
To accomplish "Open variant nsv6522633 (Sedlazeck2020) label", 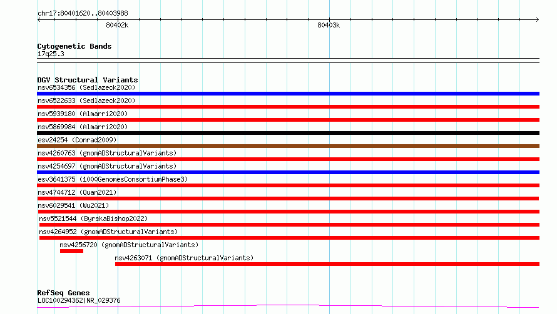I will (86, 101).
